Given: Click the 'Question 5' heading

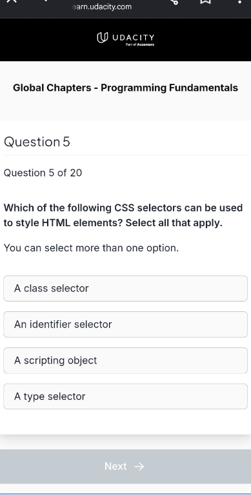Looking at the screenshot, I should pyautogui.click(x=37, y=142).
